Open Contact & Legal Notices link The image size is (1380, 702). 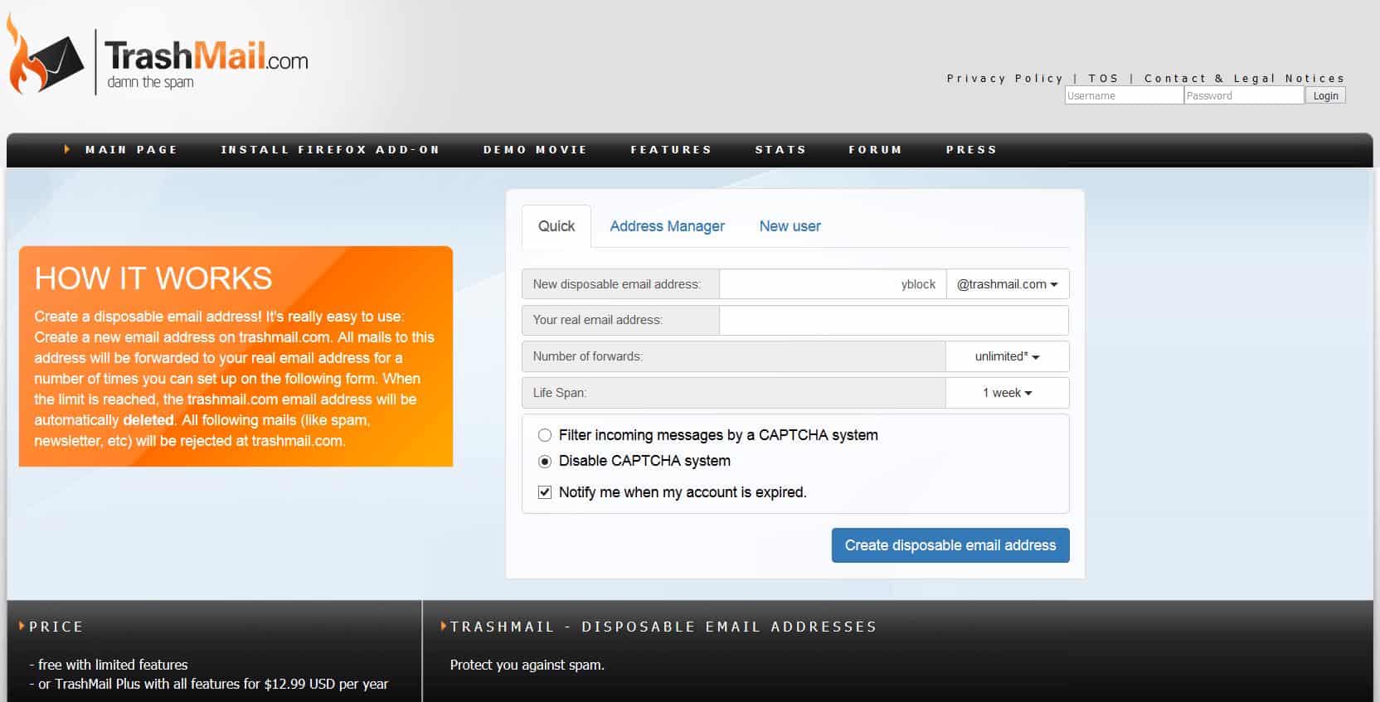click(x=1244, y=79)
